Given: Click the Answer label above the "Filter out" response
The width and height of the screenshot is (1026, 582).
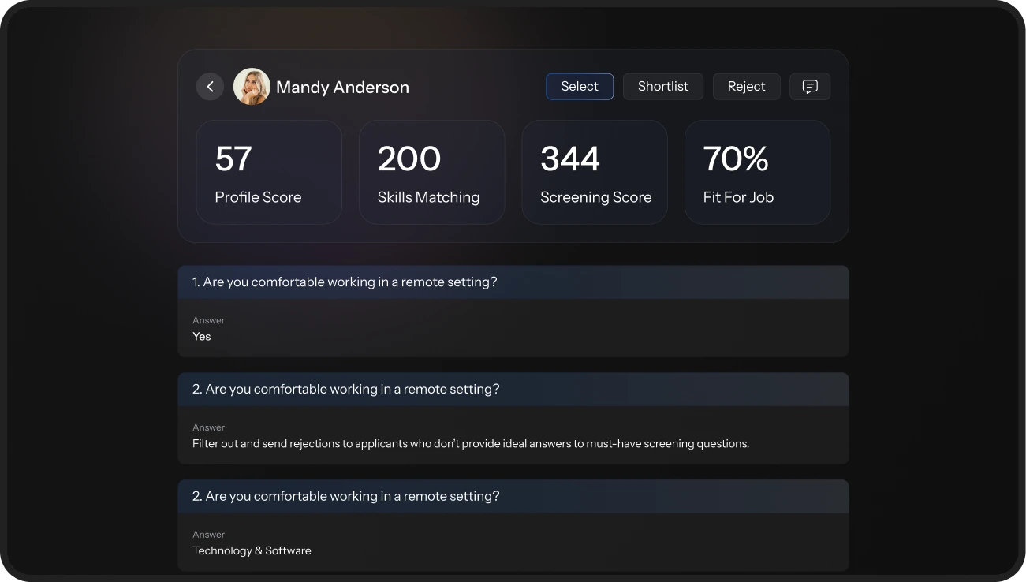Looking at the screenshot, I should click(208, 427).
